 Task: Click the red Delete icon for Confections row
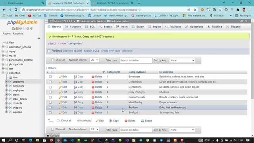pyautogui.click(x=93, y=87)
